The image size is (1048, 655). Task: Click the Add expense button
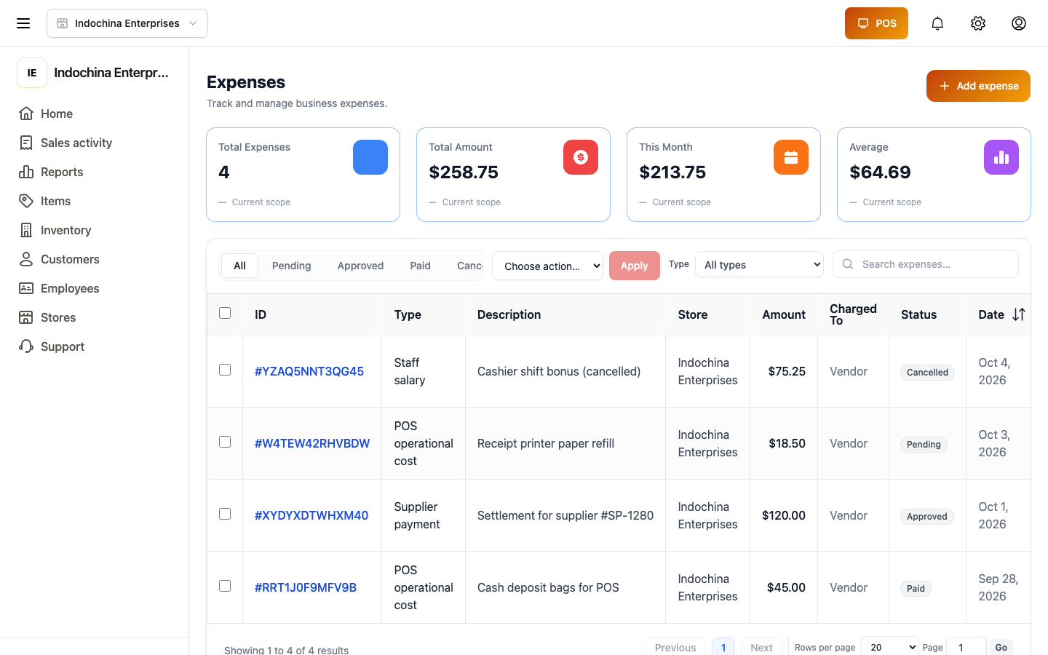(x=978, y=86)
